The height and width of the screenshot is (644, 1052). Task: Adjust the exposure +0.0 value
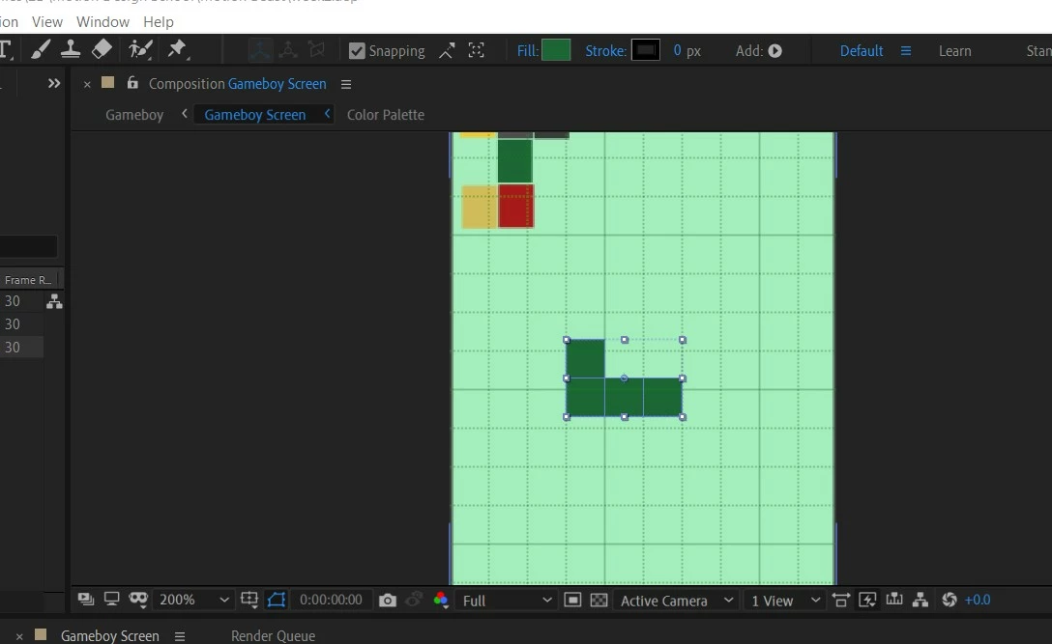pyautogui.click(x=977, y=600)
